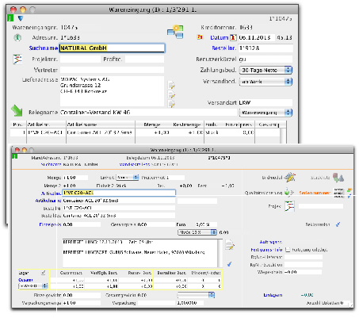The height and width of the screenshot is (318, 359).
Task: Click the Vertreter input field
Action: click(112, 70)
